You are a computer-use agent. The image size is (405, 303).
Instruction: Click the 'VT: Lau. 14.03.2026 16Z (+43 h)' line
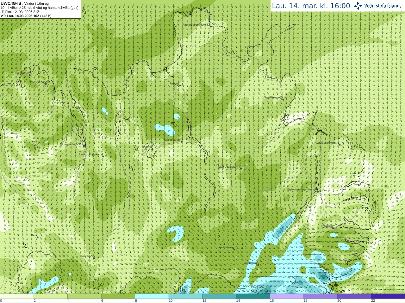(26, 16)
